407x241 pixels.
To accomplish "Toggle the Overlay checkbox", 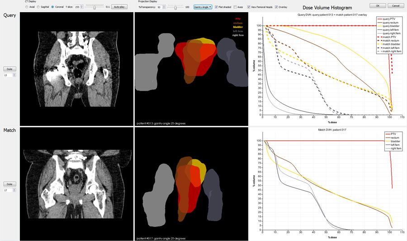I will click(x=276, y=7).
